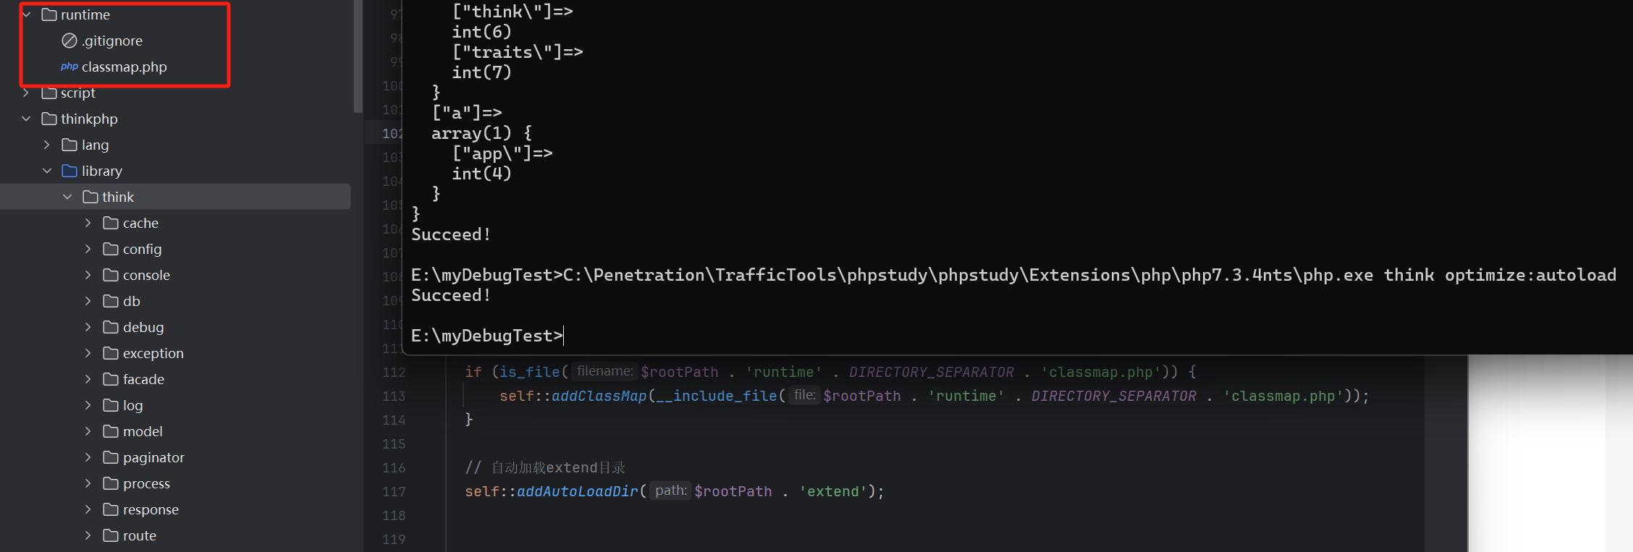This screenshot has width=1633, height=552.
Task: Expand the model folder chevron
Action: pyautogui.click(x=88, y=431)
